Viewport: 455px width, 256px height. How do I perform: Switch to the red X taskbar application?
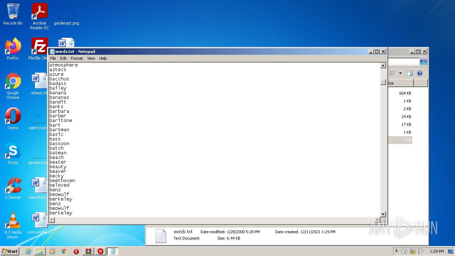point(100,251)
